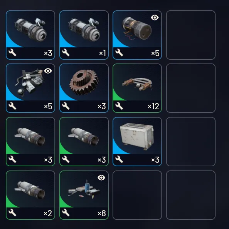Select the U-bolt metal parts x12 item
229x229 pixels.
pyautogui.click(x=137, y=88)
